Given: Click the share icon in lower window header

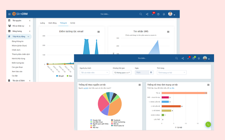Looking at the screenshot, I should click(183, 58).
